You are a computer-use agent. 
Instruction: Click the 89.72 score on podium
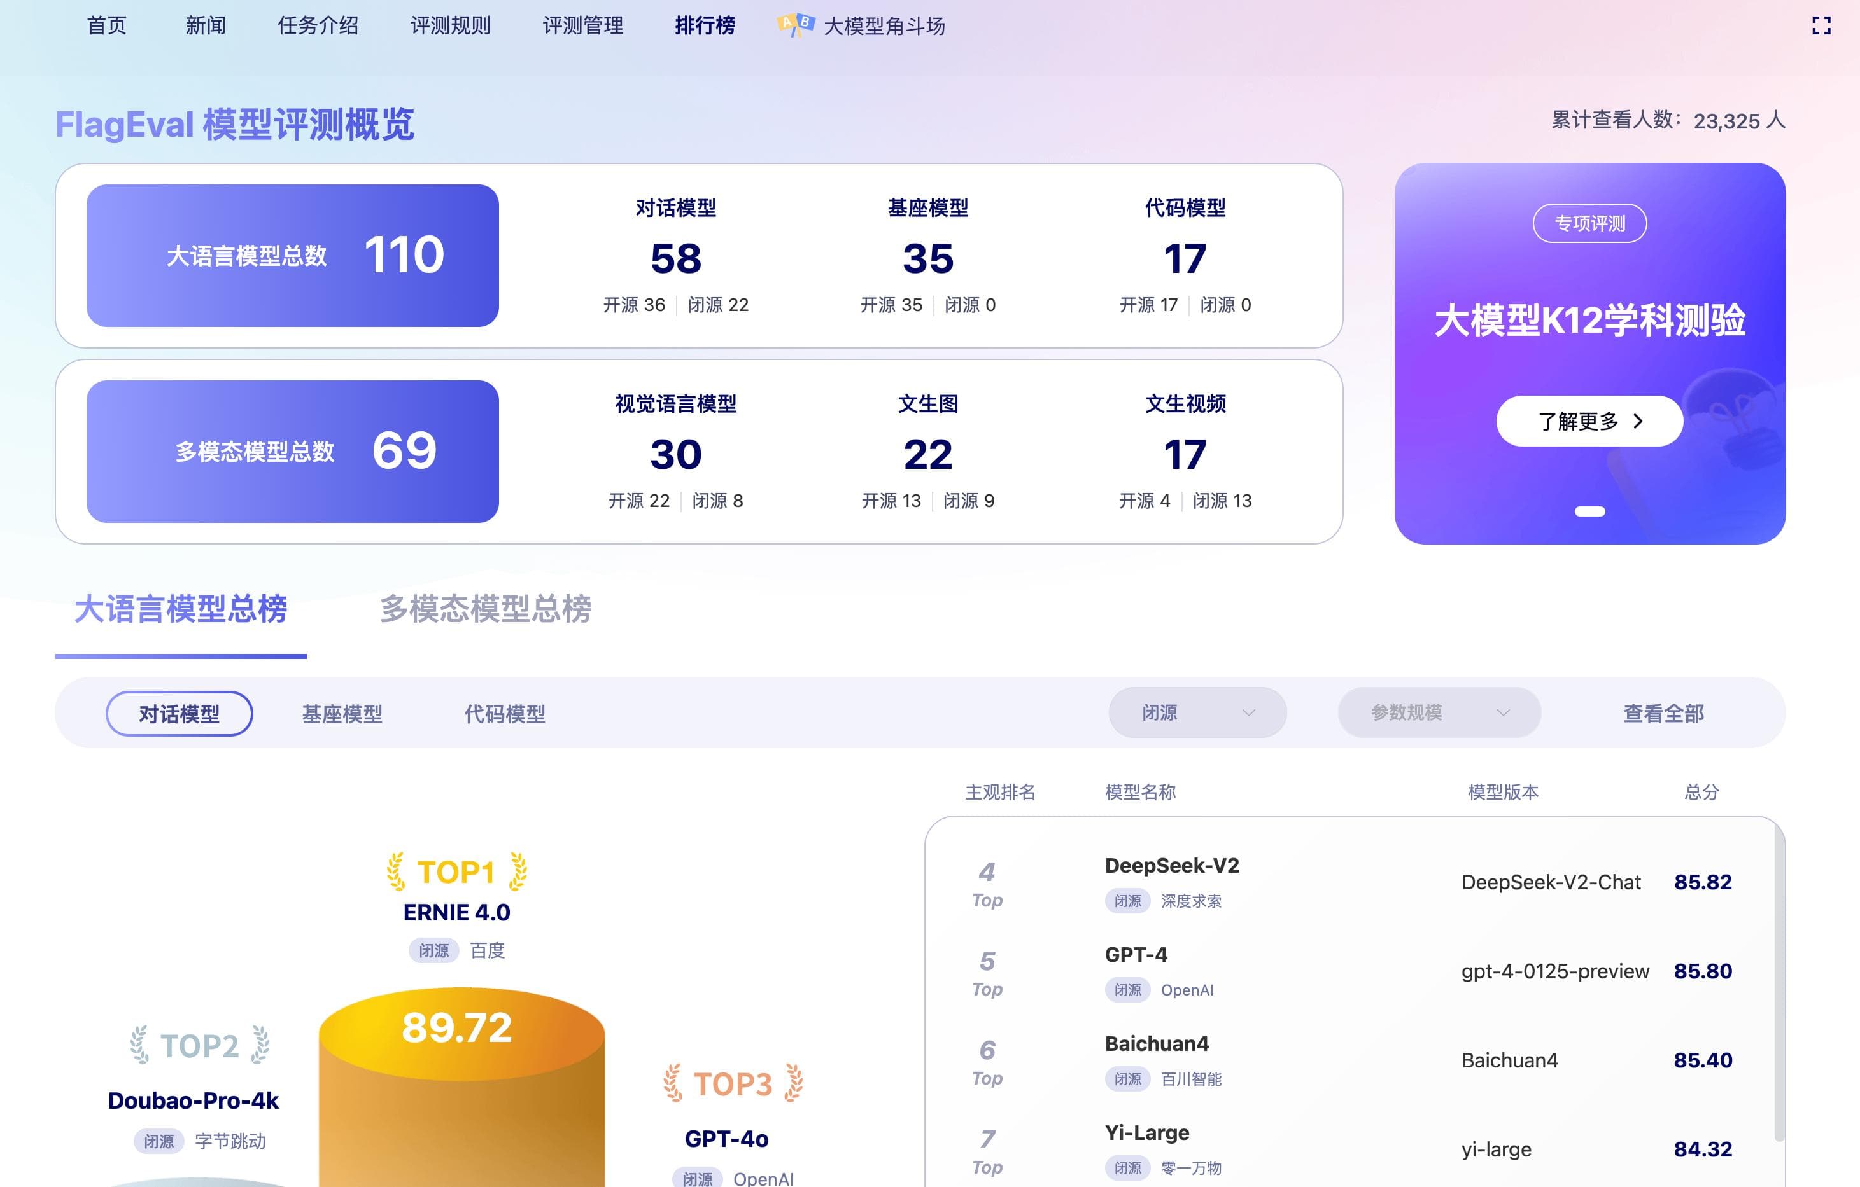(x=456, y=1027)
